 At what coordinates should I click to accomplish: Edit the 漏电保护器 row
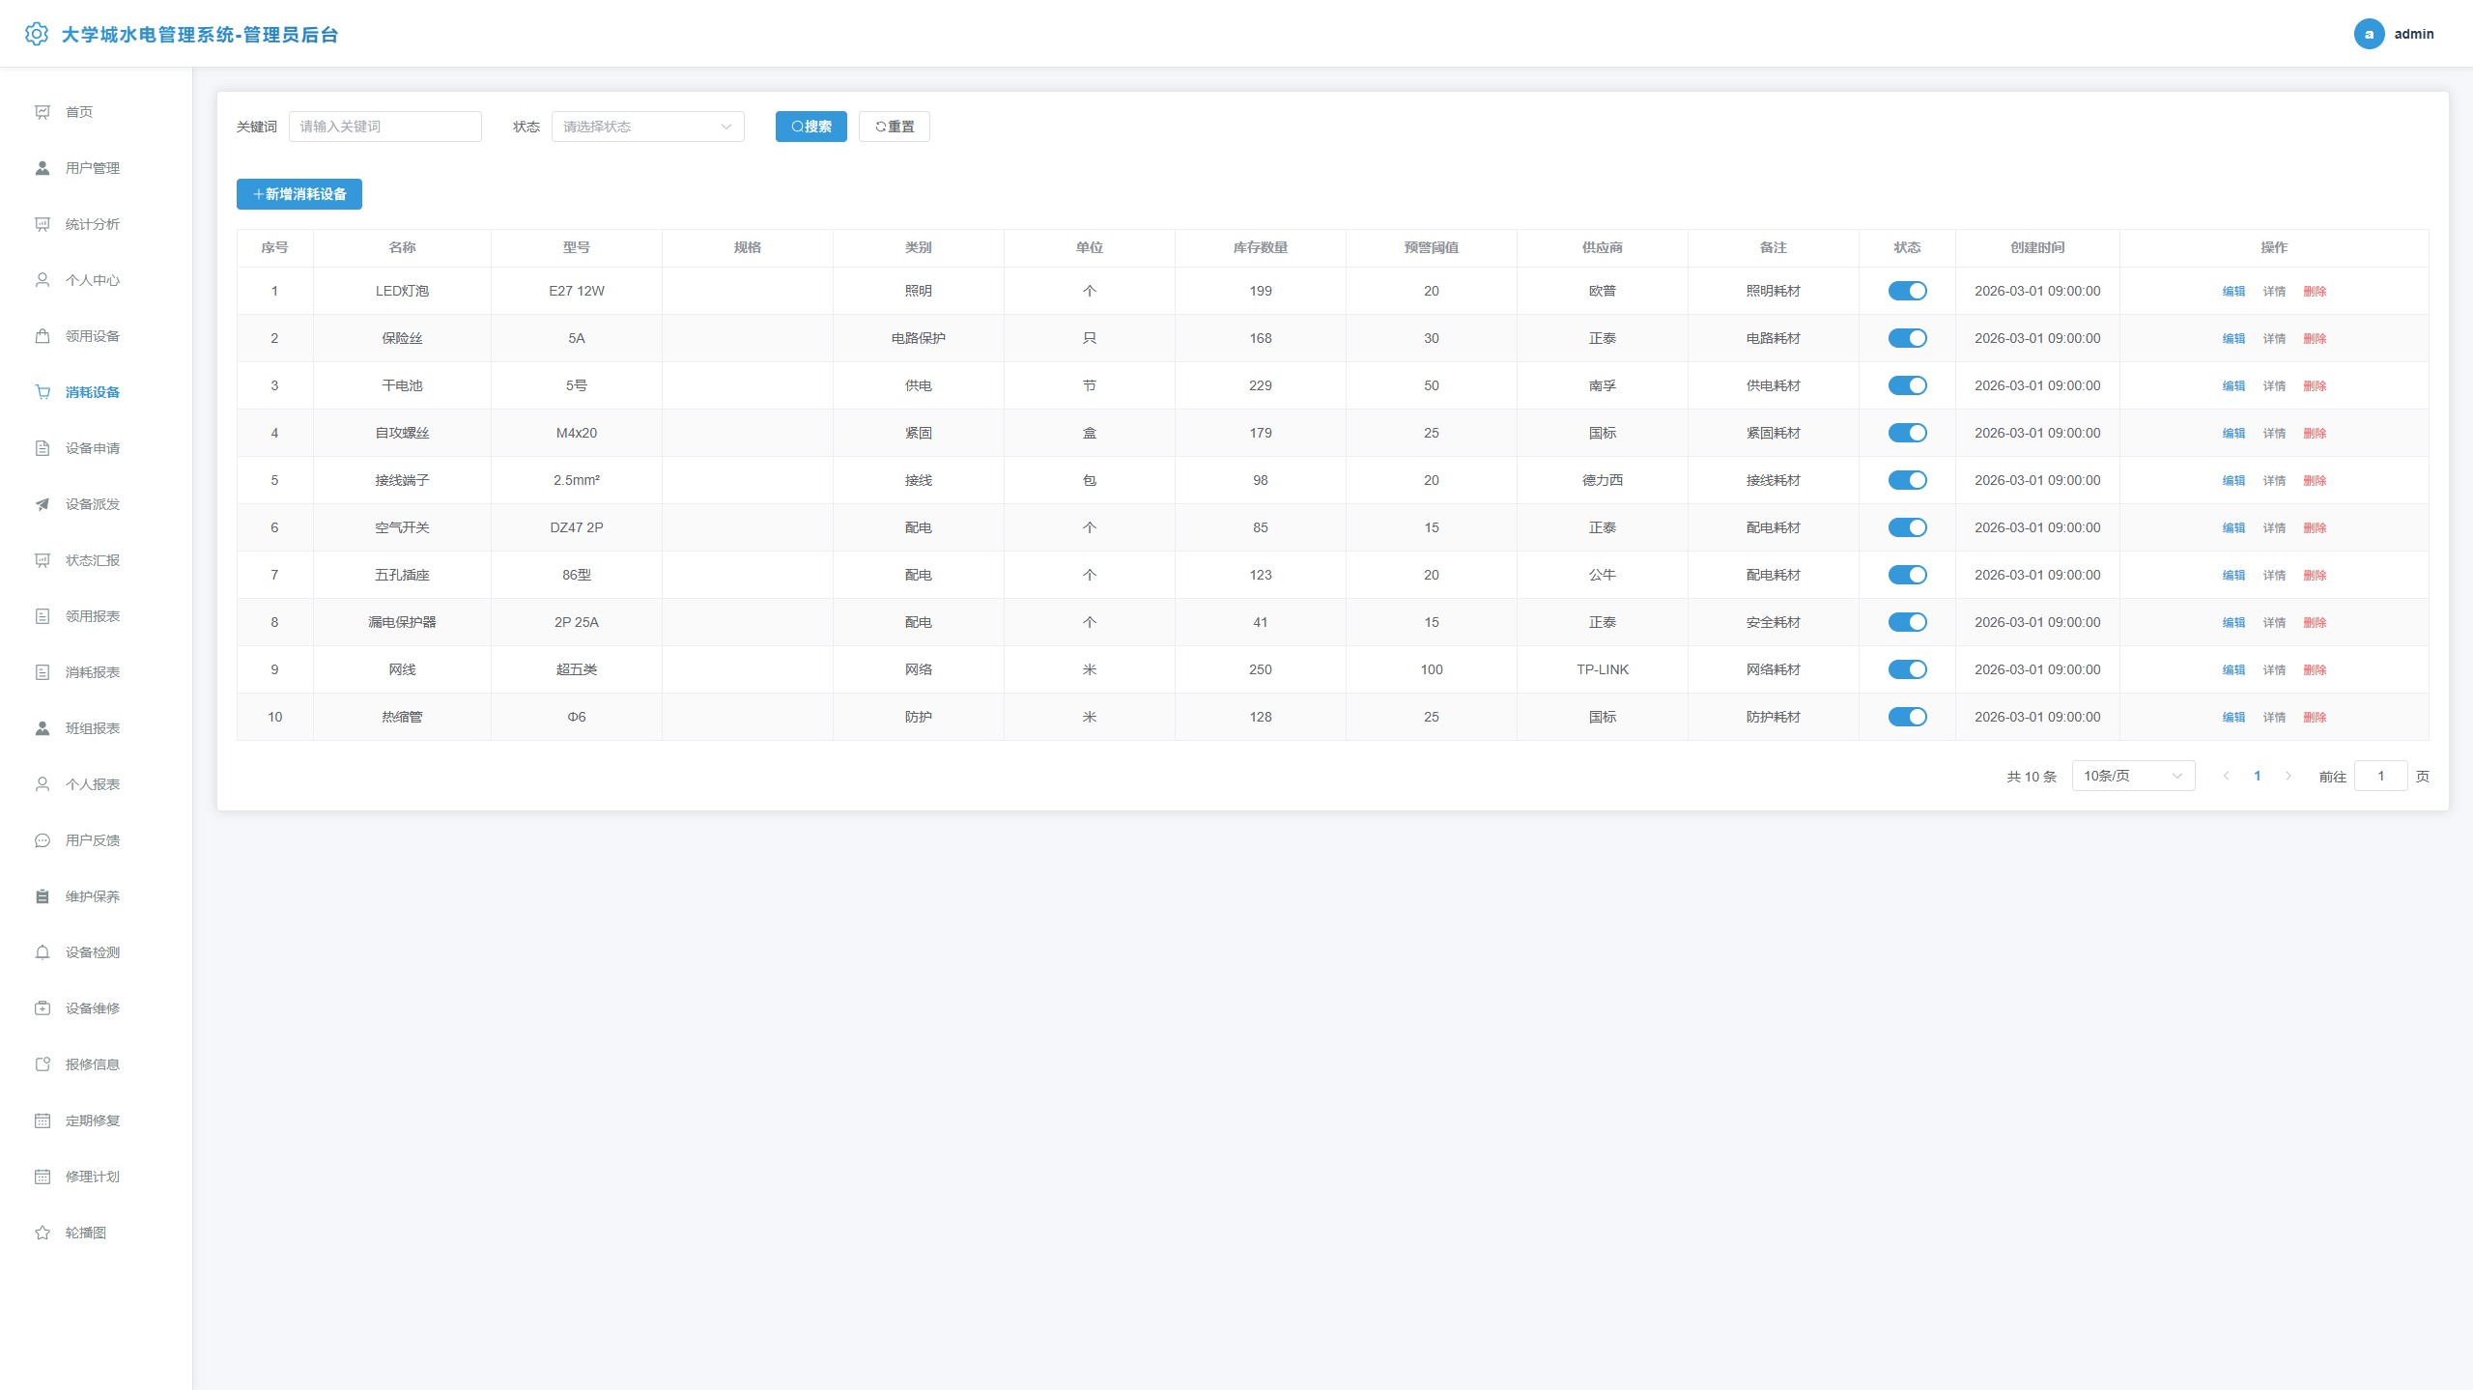pos(2233,622)
